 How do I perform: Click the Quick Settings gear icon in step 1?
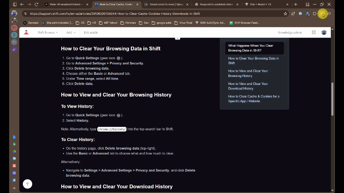(x=118, y=58)
